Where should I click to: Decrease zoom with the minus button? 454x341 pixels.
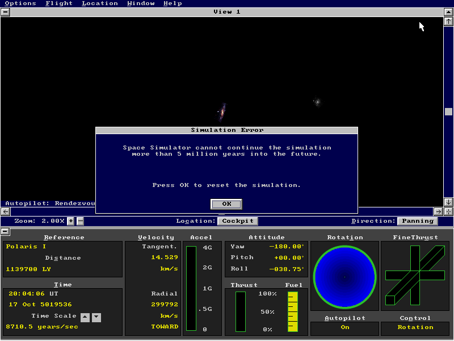tap(81, 221)
